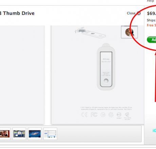Click the cyan iG link text
Screen dimensions: 156x149
(154, 130)
